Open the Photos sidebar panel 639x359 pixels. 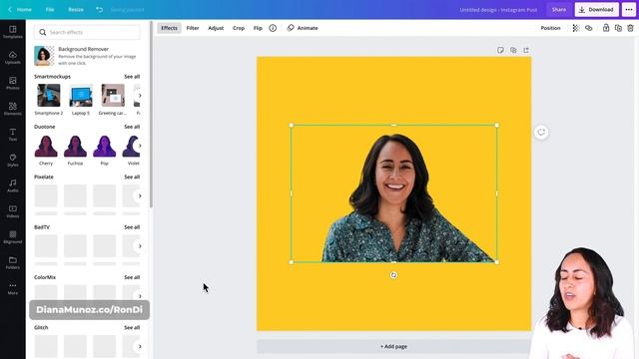(x=13, y=83)
